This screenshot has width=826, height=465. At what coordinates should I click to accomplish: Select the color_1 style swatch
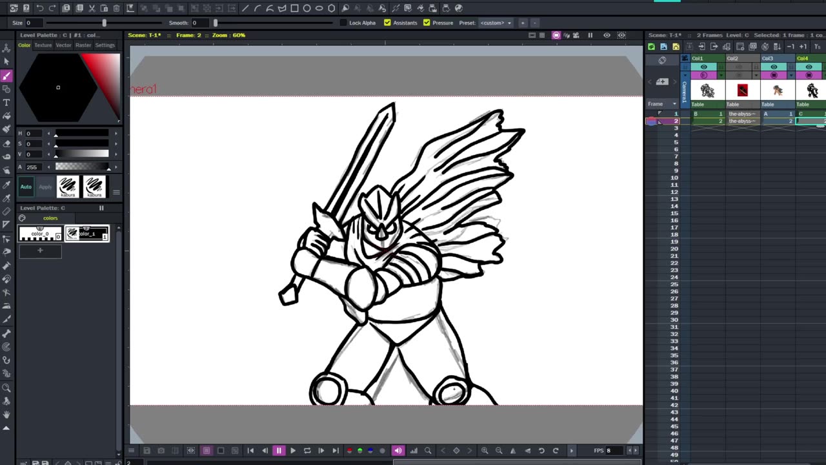coord(87,234)
